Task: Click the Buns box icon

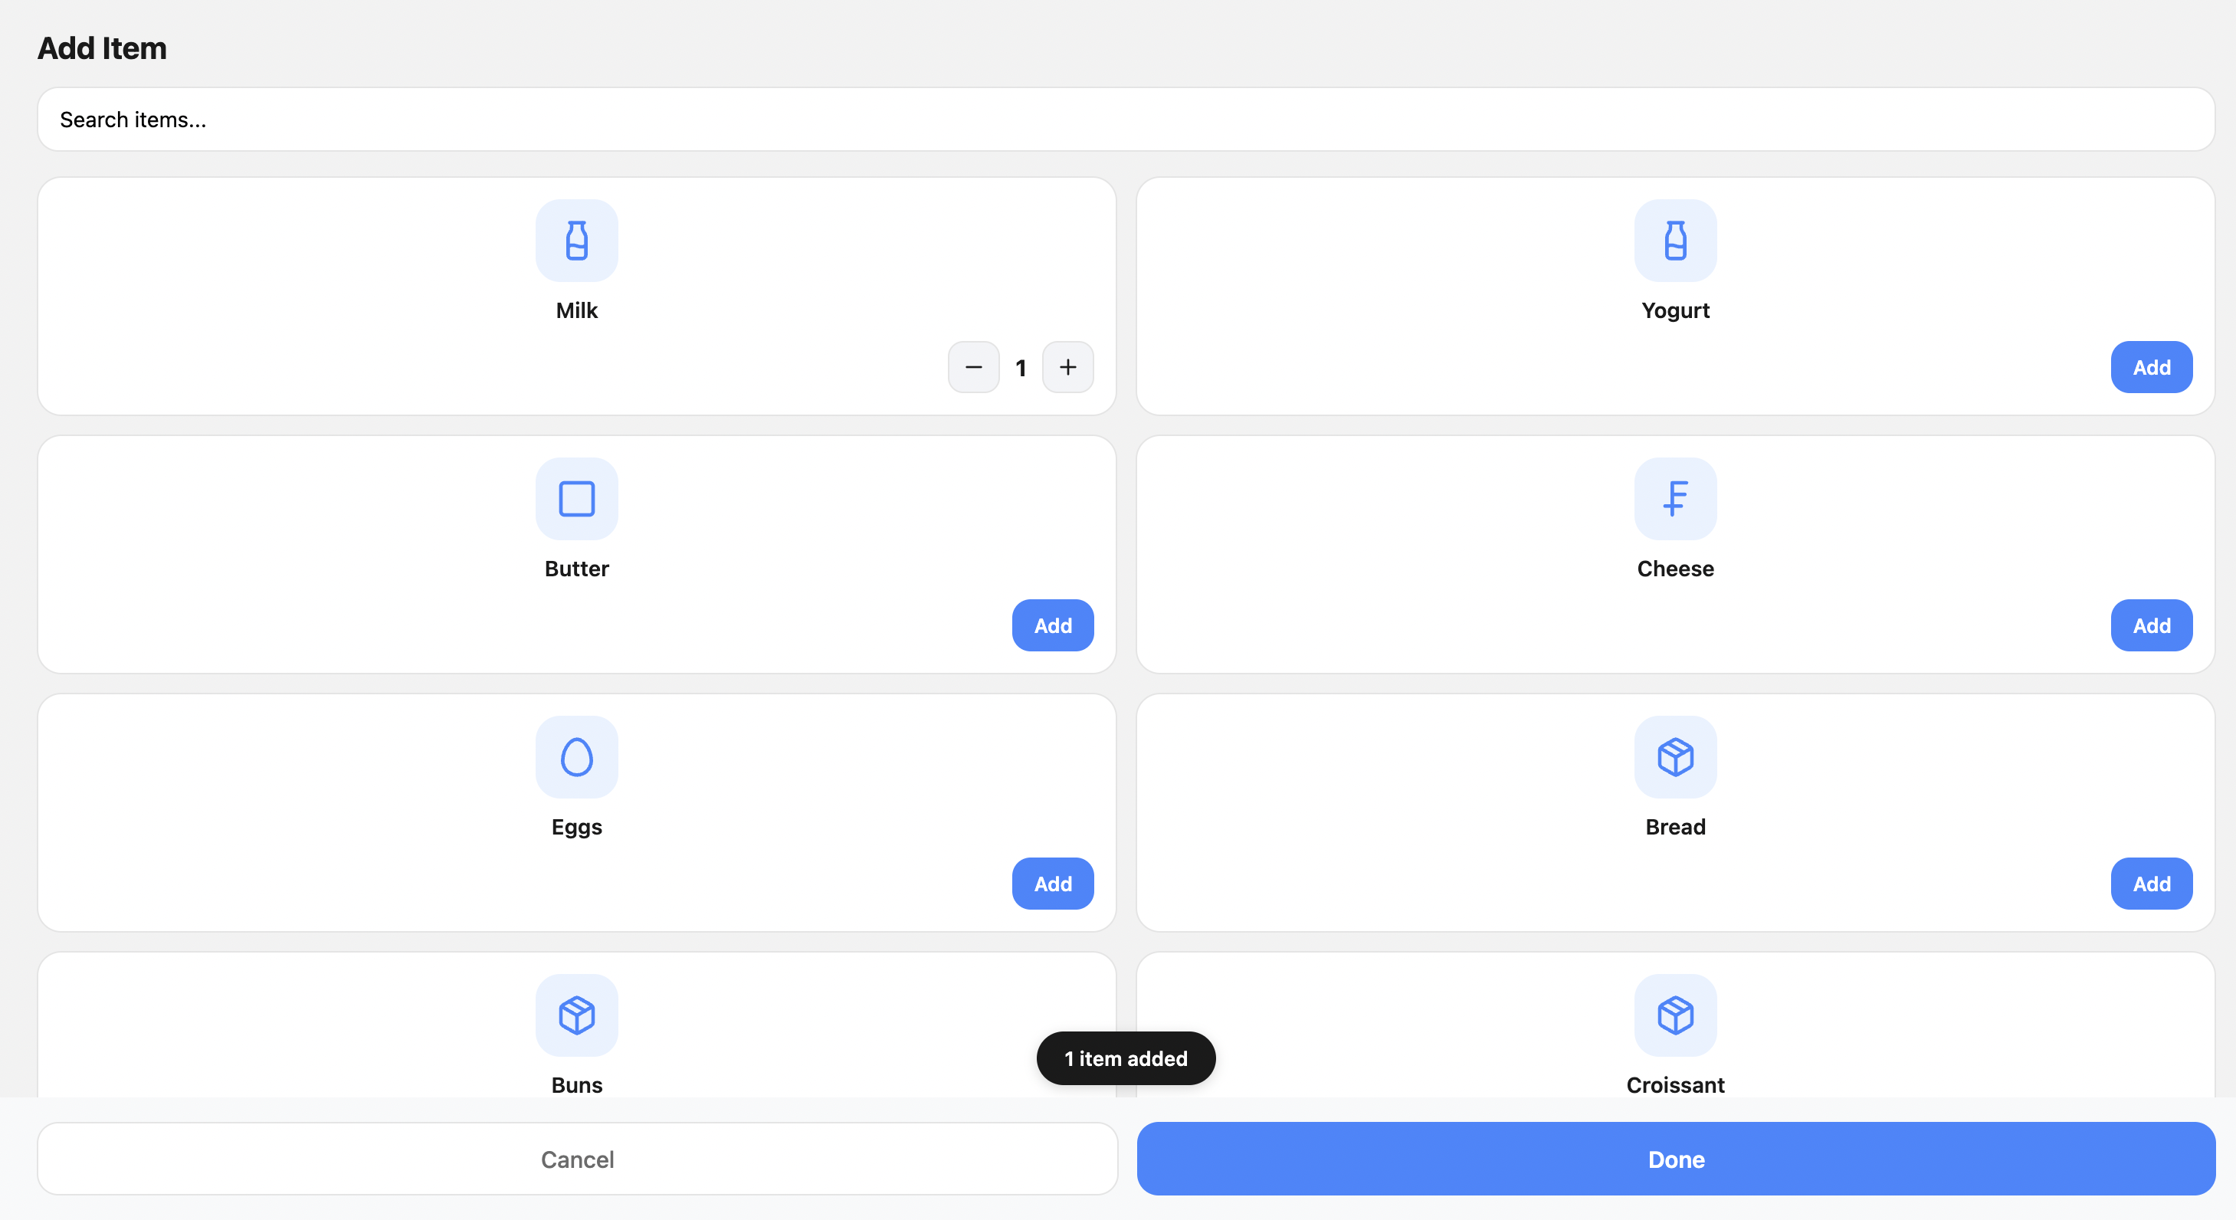Action: [x=576, y=1014]
